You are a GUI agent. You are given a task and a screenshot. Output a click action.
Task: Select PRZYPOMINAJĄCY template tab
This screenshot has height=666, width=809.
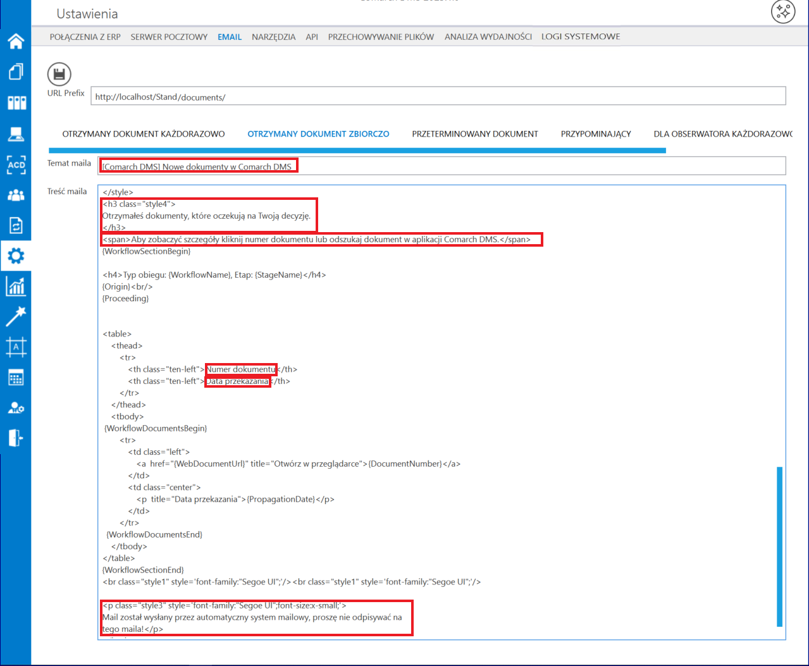coord(596,134)
